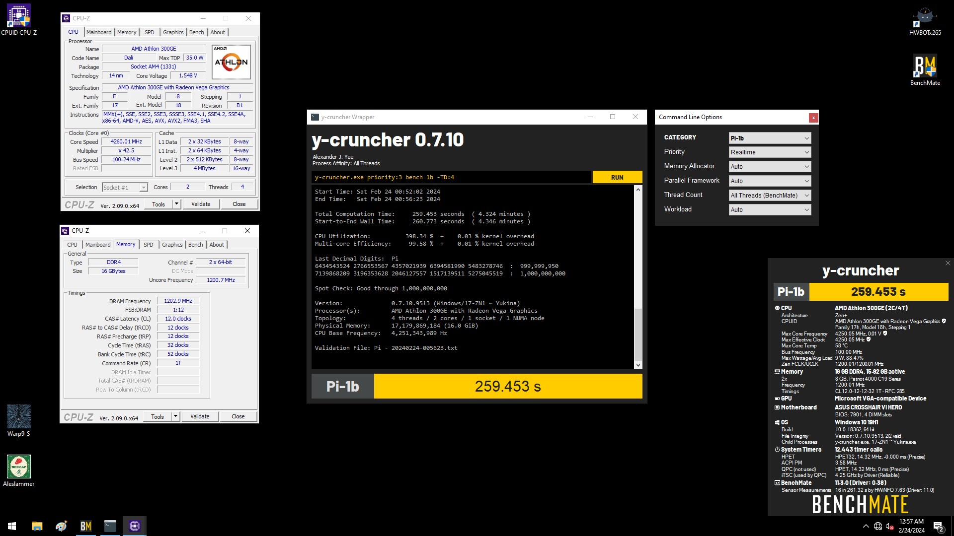Click Validate in top CPU-Z window
Screen dimensions: 954x536
click(201, 204)
